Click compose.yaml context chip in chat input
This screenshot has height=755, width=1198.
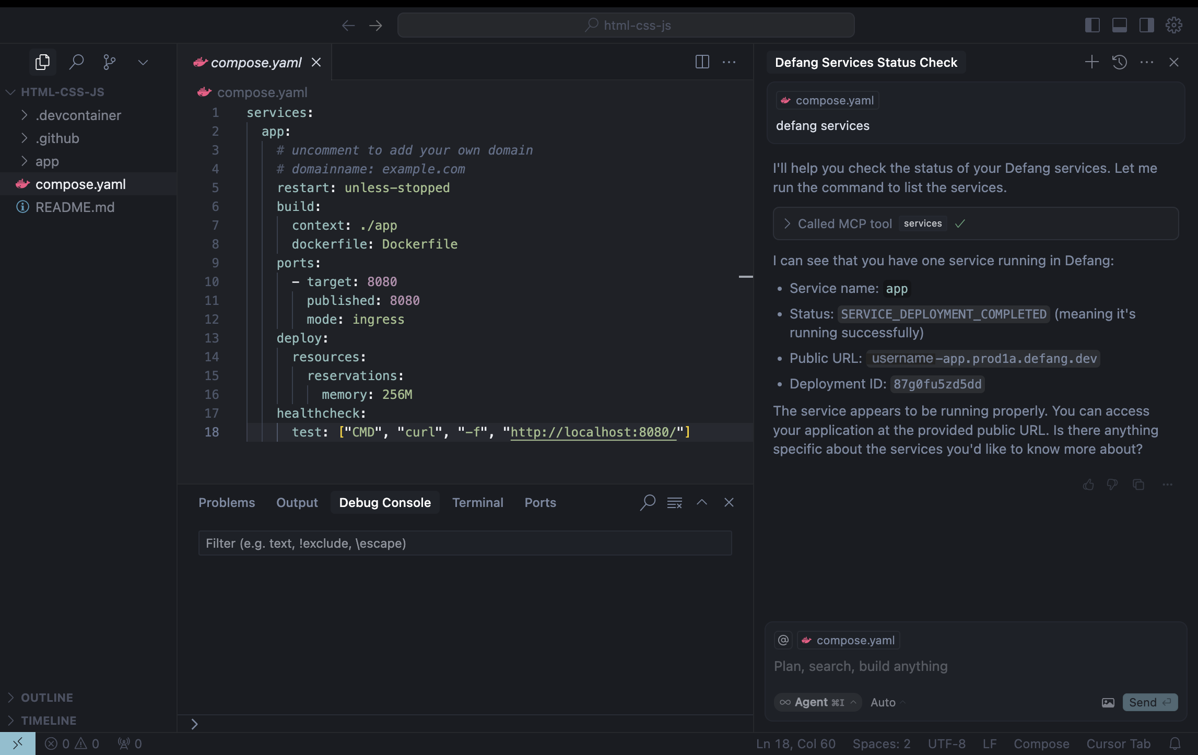[x=849, y=640]
